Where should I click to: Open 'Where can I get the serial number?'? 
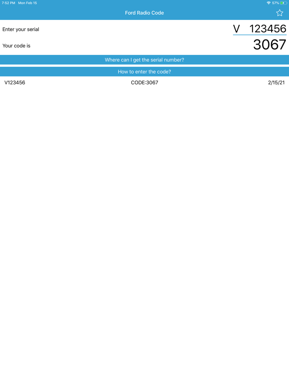[x=144, y=60]
